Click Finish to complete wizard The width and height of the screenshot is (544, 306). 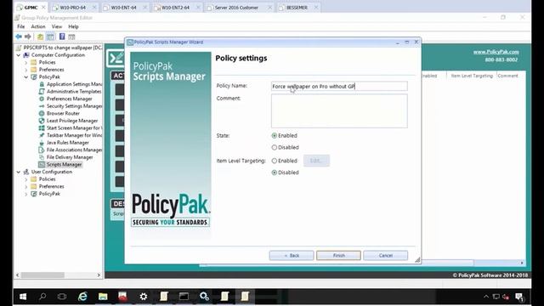point(338,255)
